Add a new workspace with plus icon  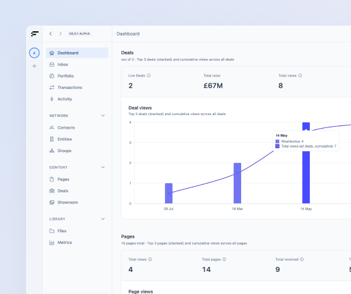34,66
